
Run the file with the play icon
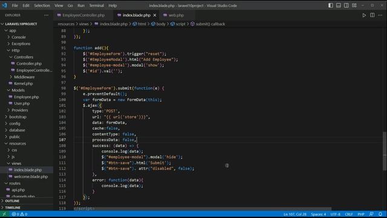(364, 15)
